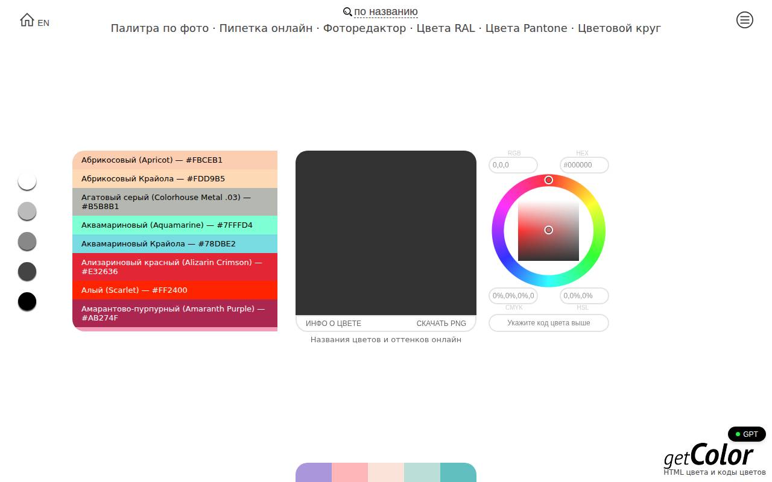The image size is (772, 482).
Task: Click the search magnifier icon
Action: [x=347, y=11]
